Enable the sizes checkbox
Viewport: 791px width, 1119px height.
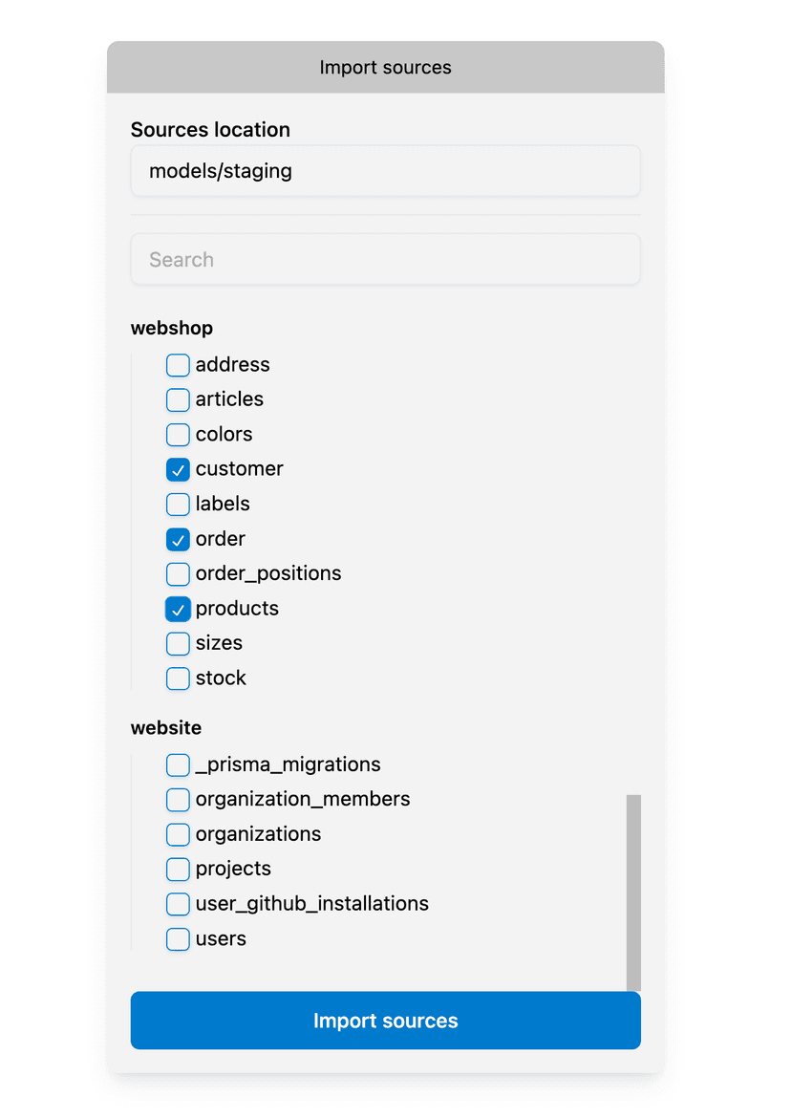[x=178, y=643]
